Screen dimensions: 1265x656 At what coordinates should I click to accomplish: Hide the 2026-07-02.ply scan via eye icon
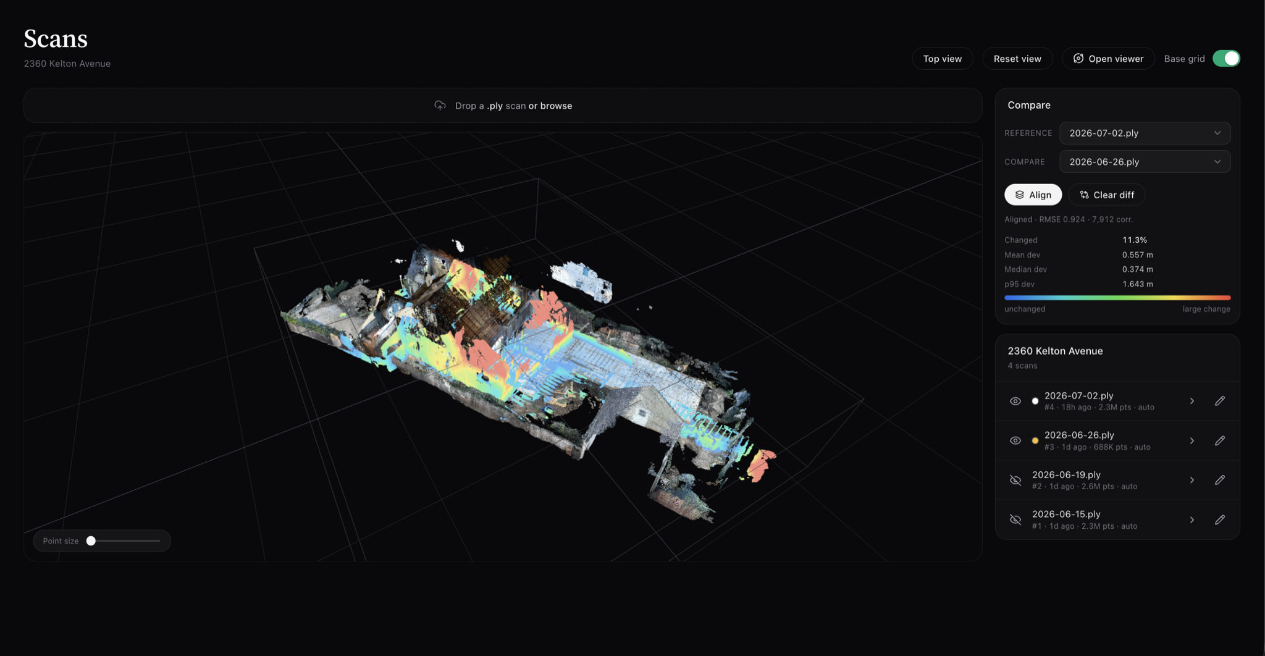[x=1015, y=401]
